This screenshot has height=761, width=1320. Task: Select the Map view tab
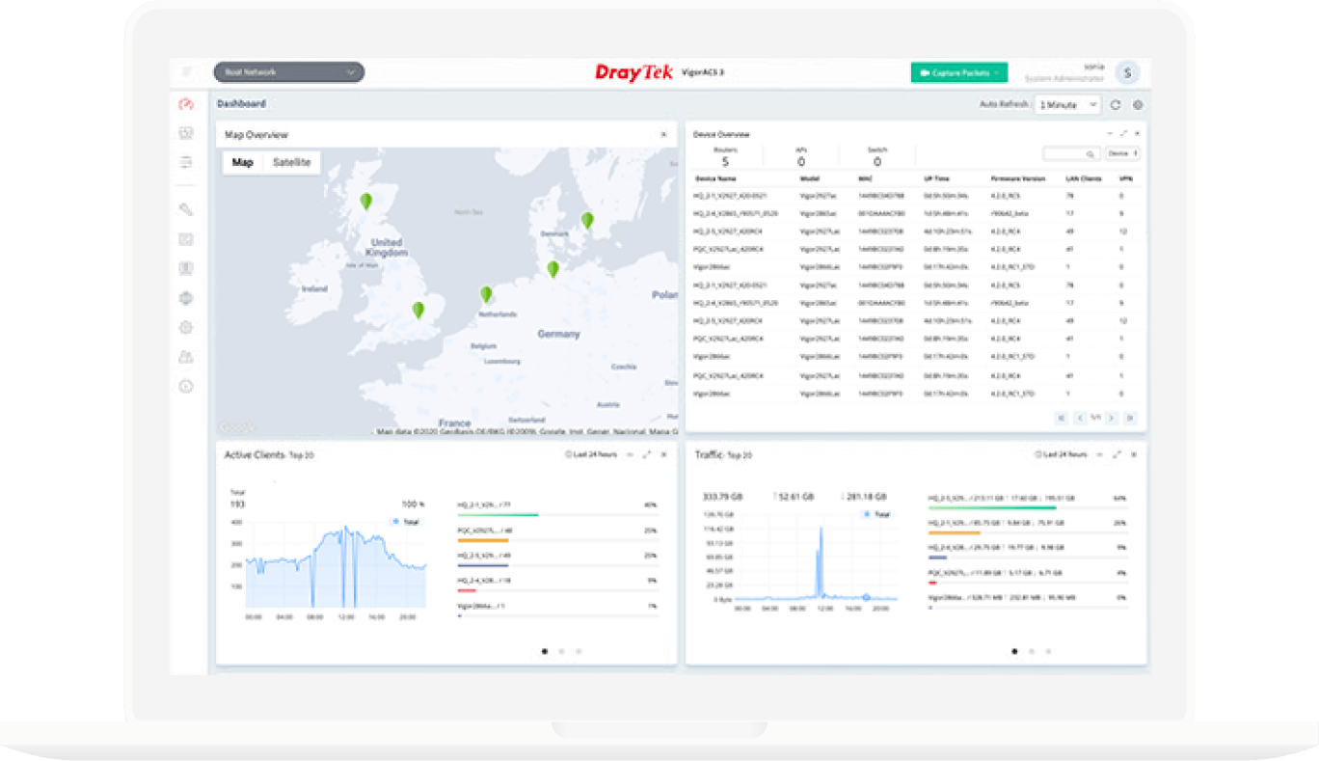[243, 162]
